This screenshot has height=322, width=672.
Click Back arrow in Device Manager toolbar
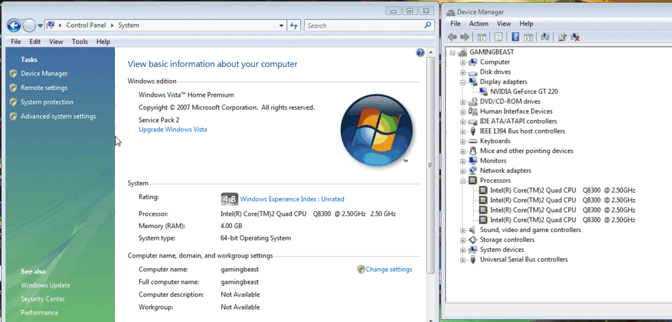coord(452,37)
